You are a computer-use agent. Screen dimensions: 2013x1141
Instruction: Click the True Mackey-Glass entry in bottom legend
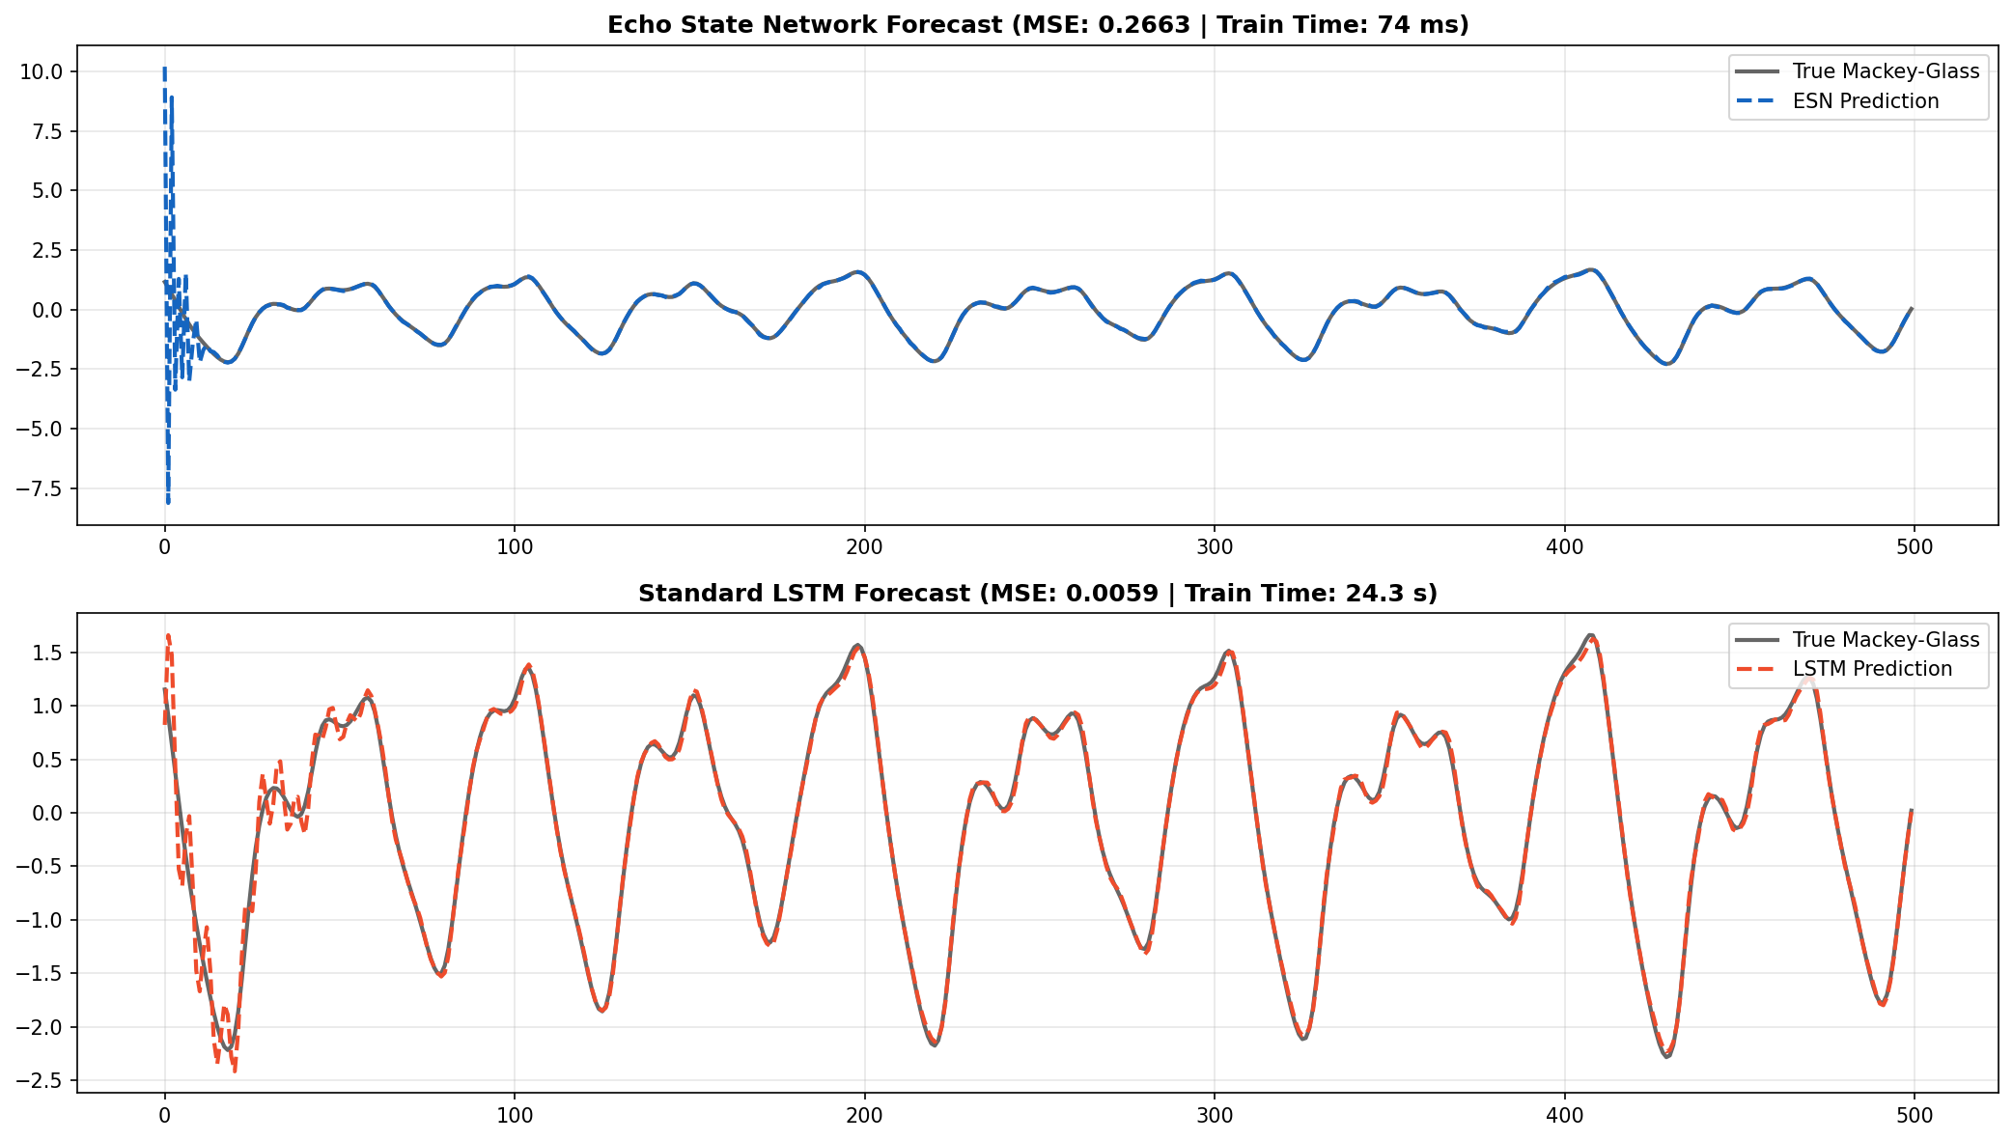point(1887,639)
